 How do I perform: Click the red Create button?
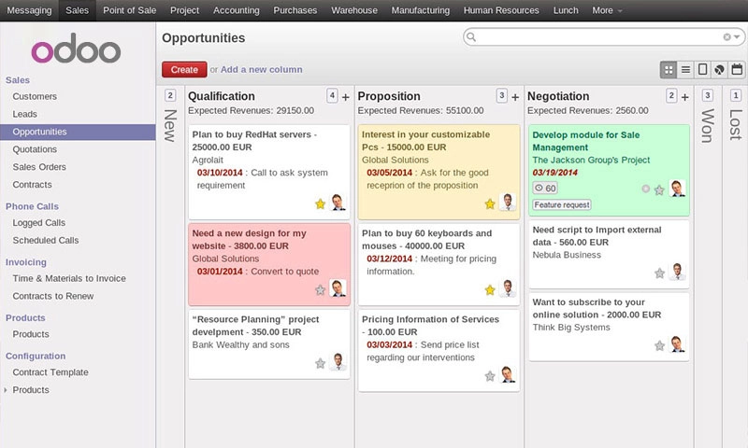point(184,69)
